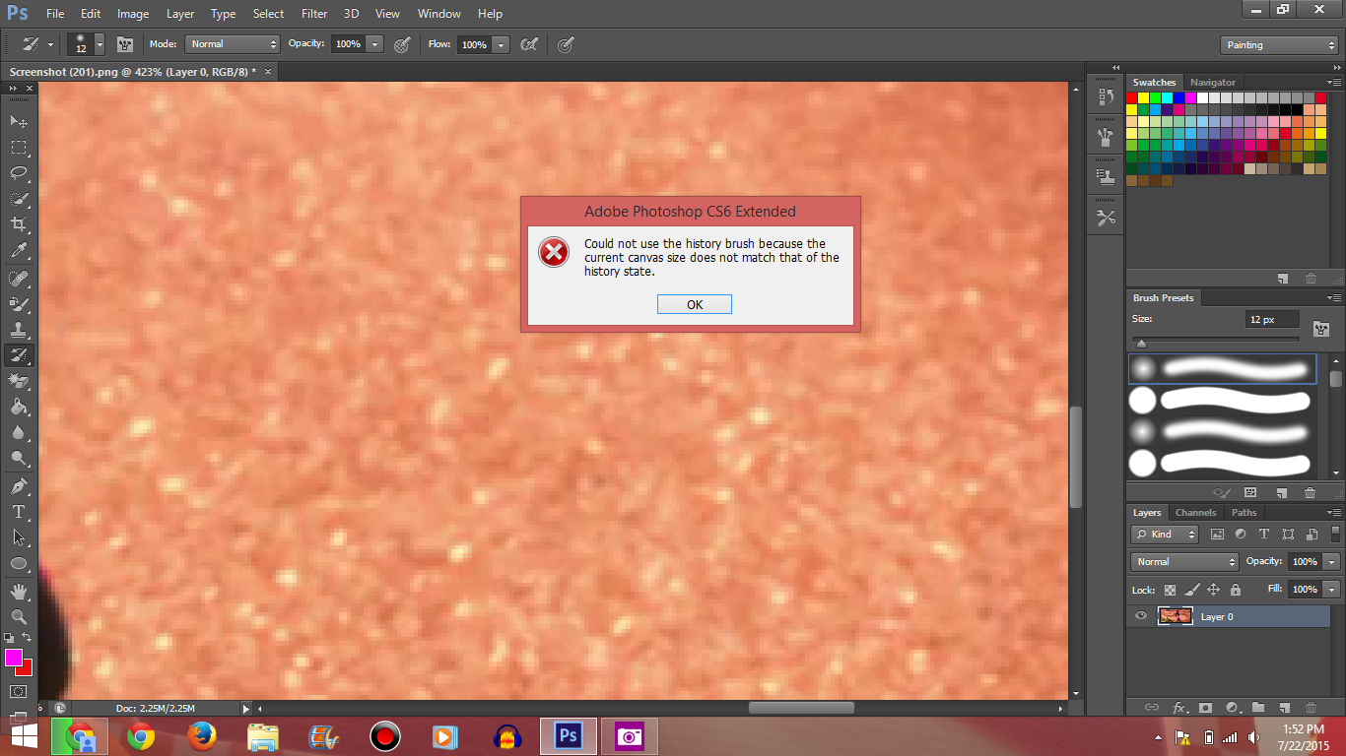The image size is (1346, 756).
Task: Open the Filter menu
Action: [314, 14]
